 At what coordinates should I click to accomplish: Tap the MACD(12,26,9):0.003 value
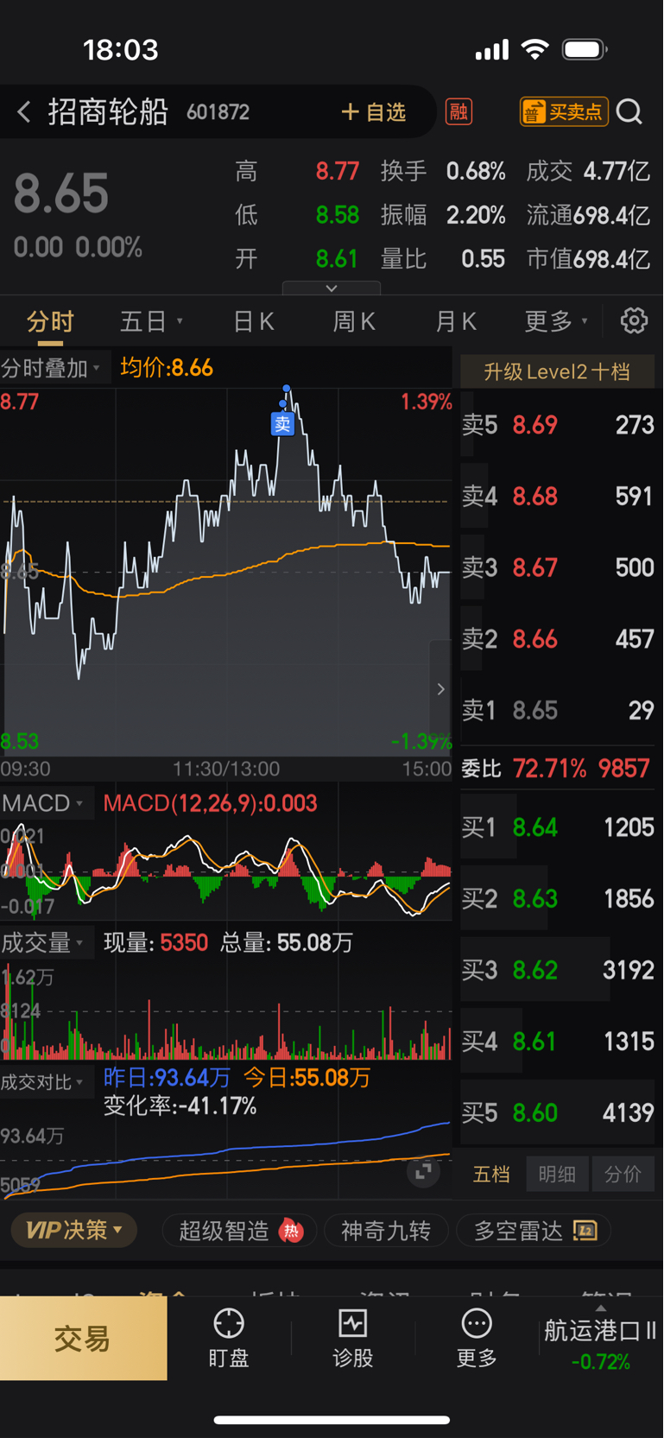210,803
